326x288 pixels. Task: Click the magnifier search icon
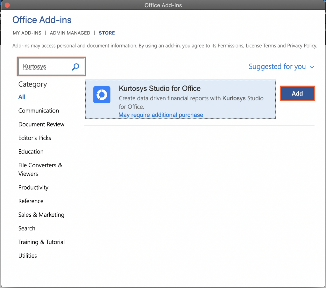75,67
